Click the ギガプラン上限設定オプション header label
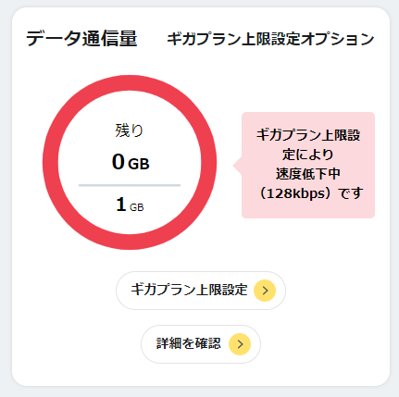The width and height of the screenshot is (399, 397). (x=270, y=39)
